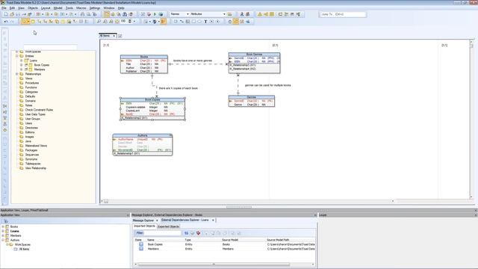This screenshot has width=478, height=269.
Task: Expand the Loans entity node
Action: 22,61
